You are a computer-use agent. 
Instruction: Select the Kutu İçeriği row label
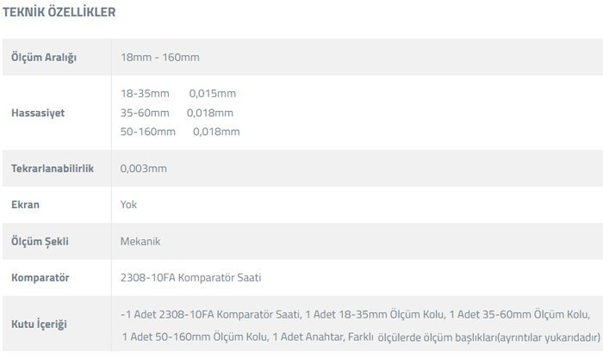coord(39,324)
